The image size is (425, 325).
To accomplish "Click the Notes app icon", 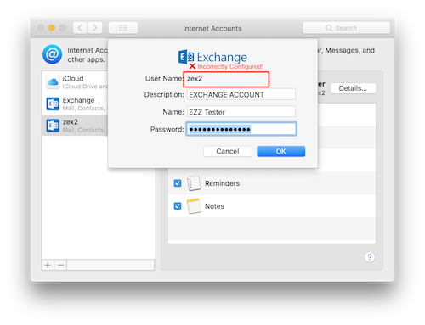I will (194, 206).
